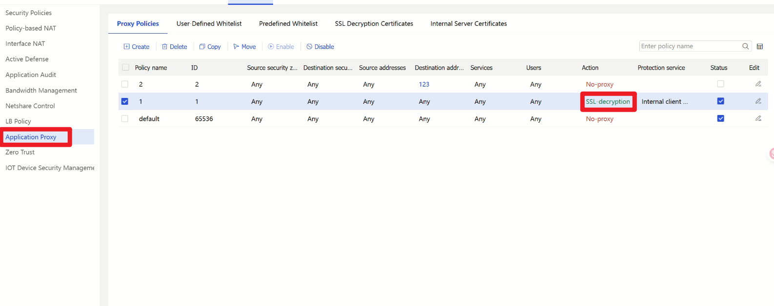Select Application Proxy in sidebar
This screenshot has width=774, height=306.
pyautogui.click(x=31, y=137)
